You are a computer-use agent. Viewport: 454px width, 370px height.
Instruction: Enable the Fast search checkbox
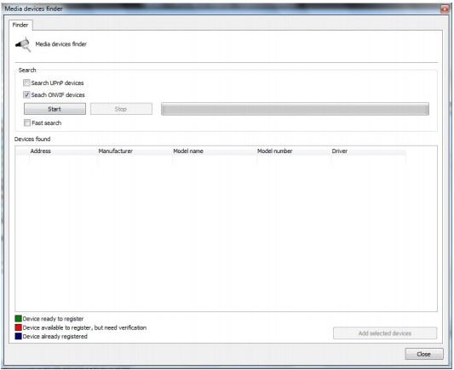(27, 122)
